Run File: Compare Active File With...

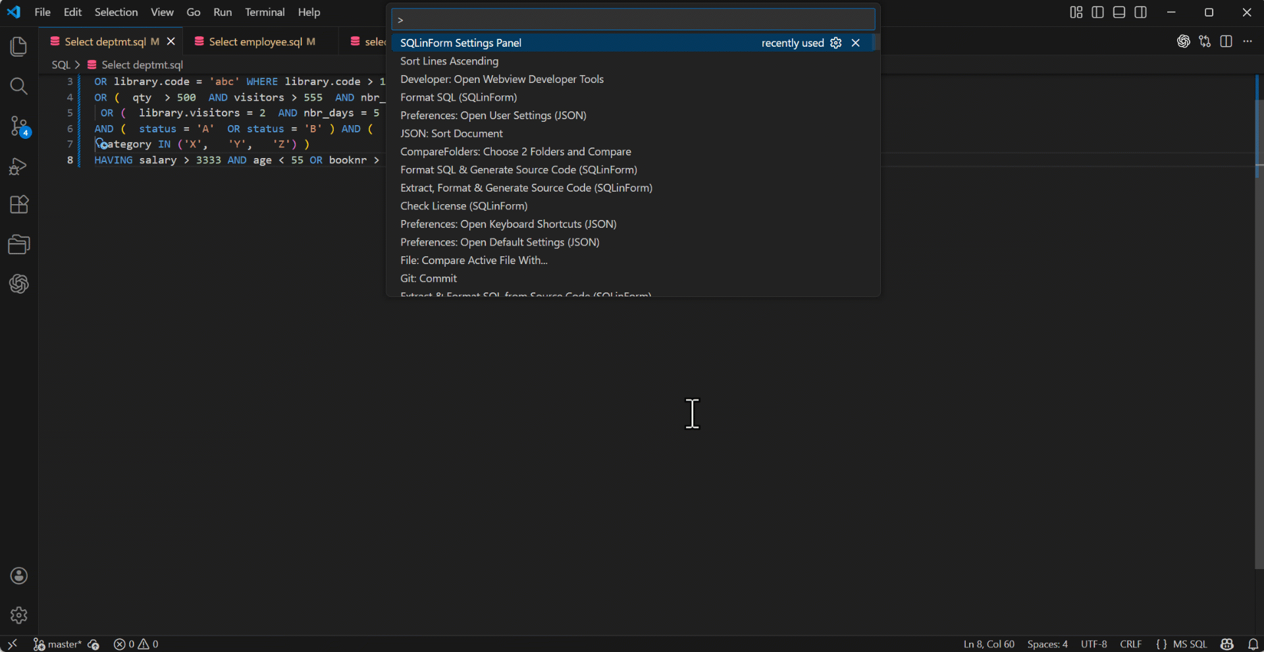point(633,260)
